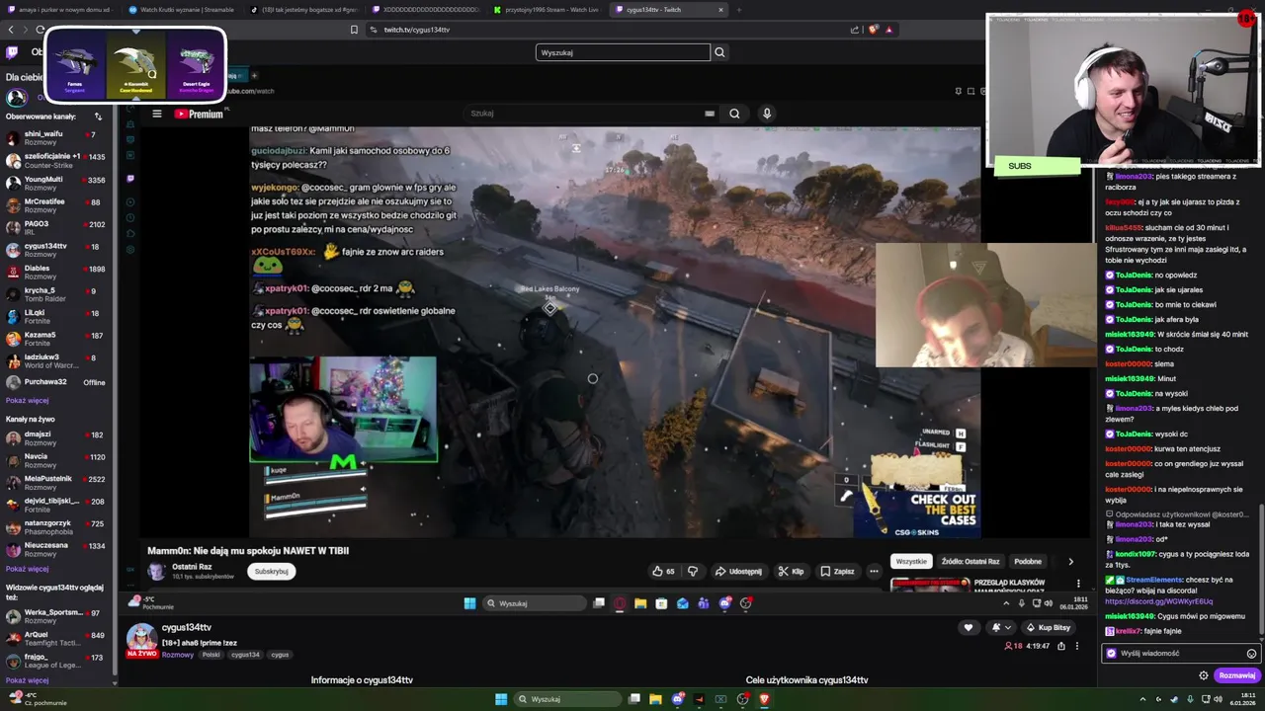Select the 'Wszystkie' filter chip
This screenshot has height=711, width=1265.
tap(910, 561)
